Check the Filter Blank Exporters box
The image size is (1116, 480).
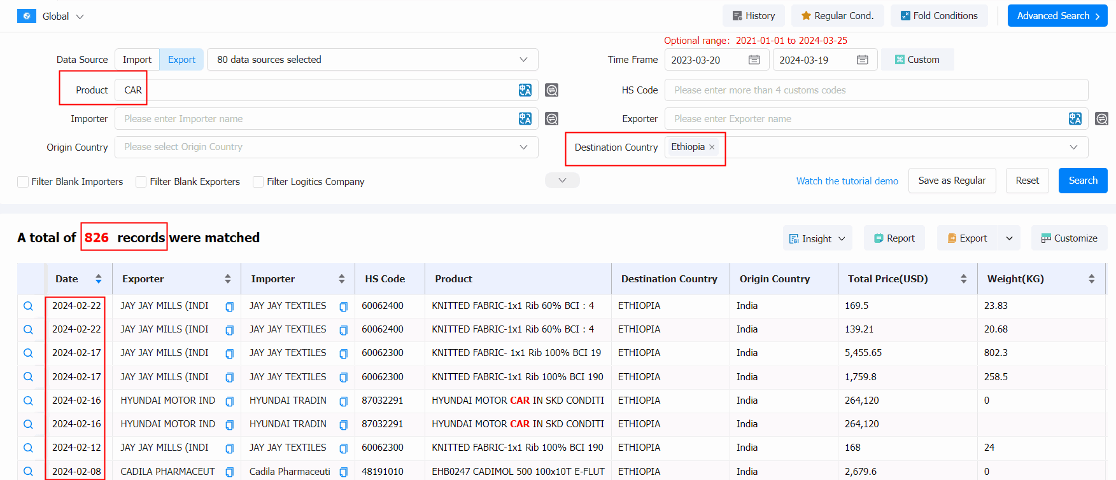click(x=141, y=182)
